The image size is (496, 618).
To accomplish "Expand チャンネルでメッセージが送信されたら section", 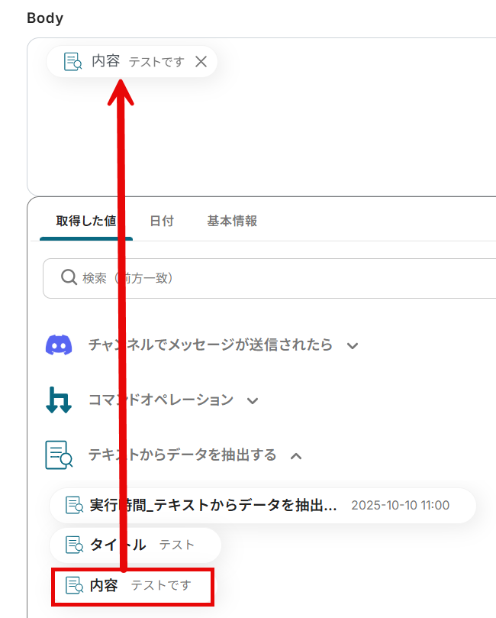I will tap(353, 346).
